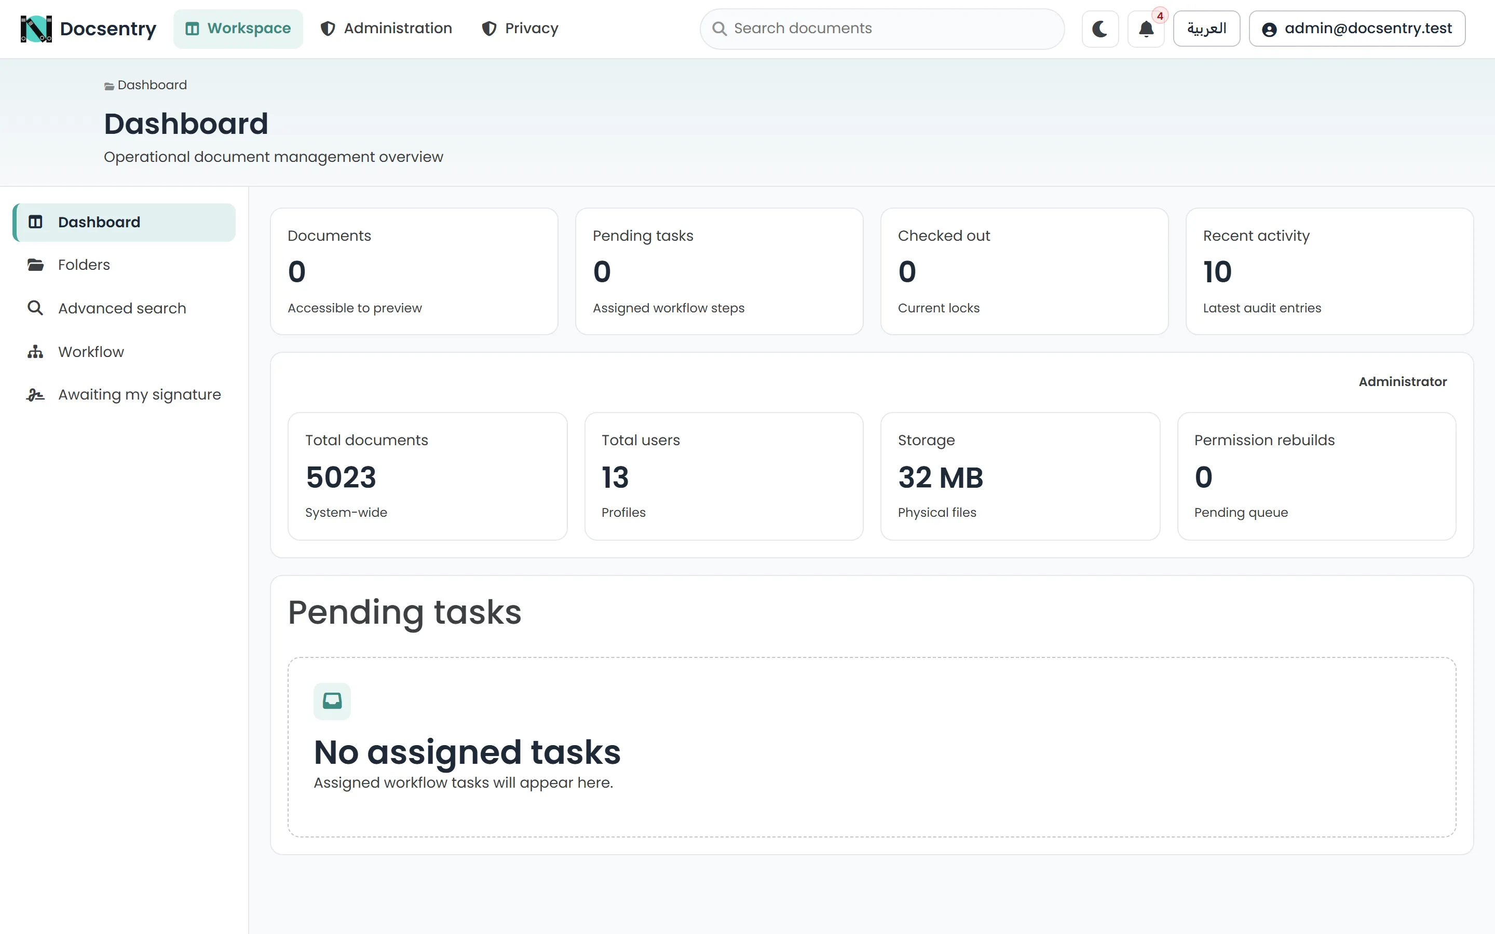1495x934 pixels.
Task: Click the Storage card
Action: point(1020,476)
